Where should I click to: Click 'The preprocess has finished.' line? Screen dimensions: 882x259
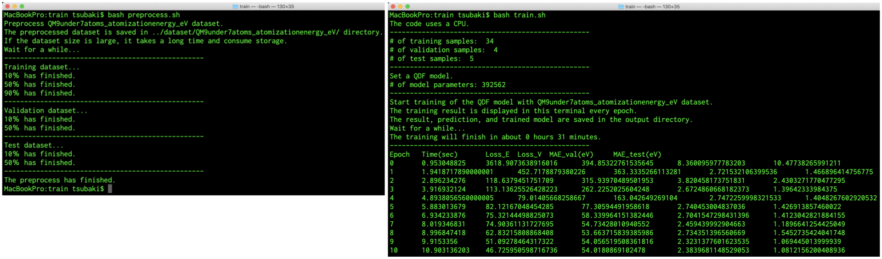(x=60, y=180)
